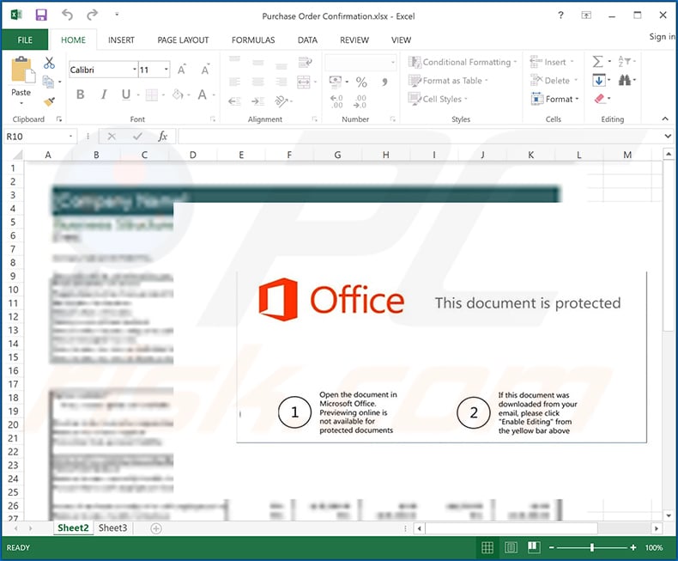Increase indent in Alignment group

[258, 101]
